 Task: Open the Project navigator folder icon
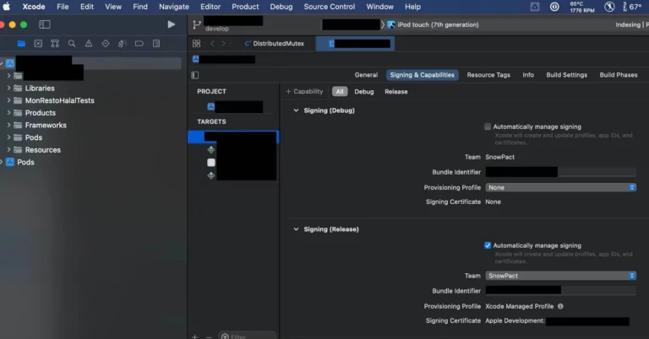(x=21, y=43)
